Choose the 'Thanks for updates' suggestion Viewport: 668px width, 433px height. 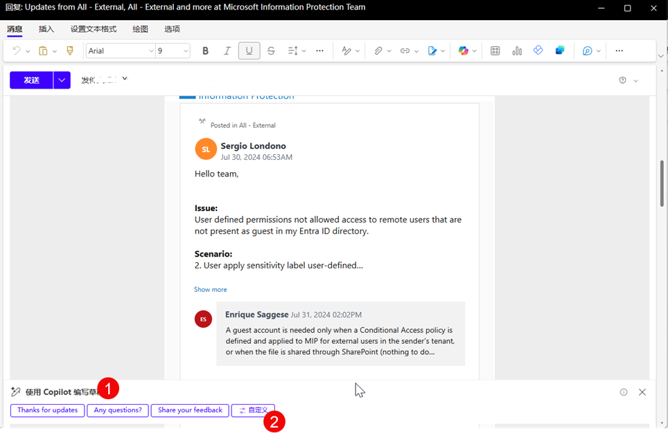click(x=47, y=410)
